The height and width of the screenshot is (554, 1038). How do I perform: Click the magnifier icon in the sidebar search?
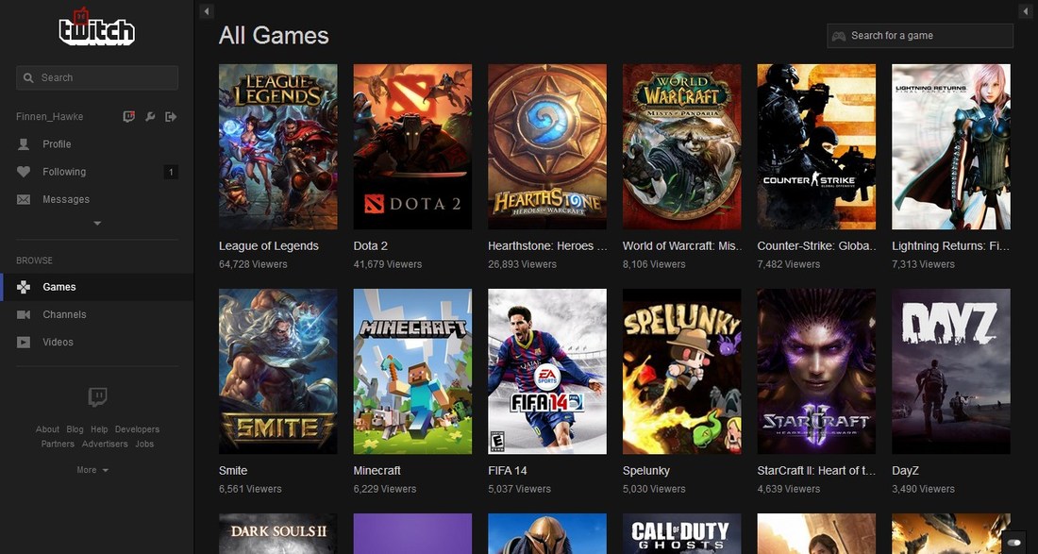click(28, 77)
